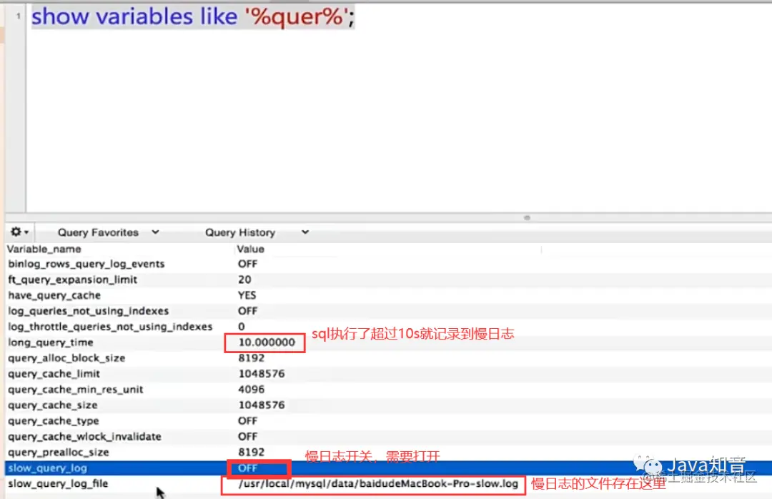The height and width of the screenshot is (499, 772).
Task: Click line number 1 in the gutter
Action: 18,16
